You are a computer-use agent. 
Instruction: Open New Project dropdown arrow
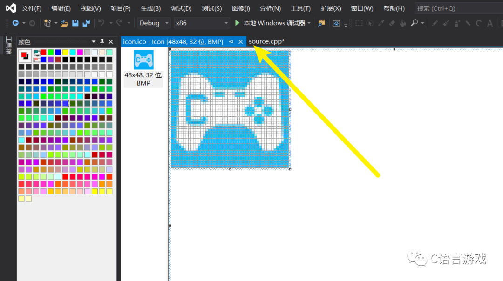click(x=56, y=23)
